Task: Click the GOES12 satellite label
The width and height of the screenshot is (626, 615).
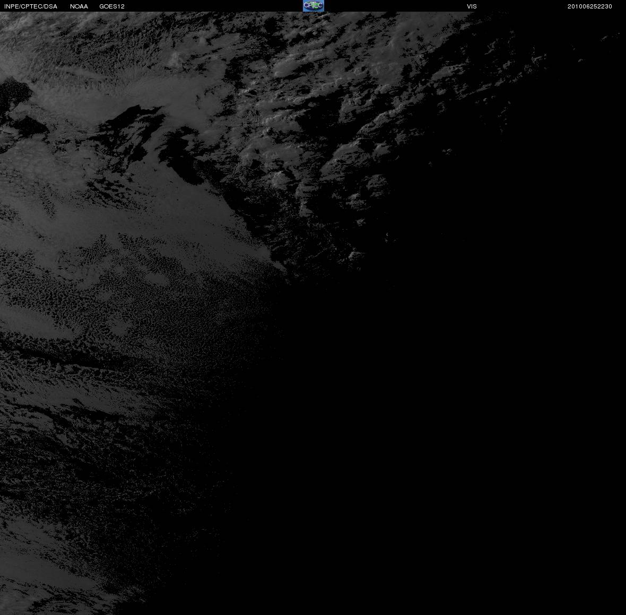Action: pyautogui.click(x=112, y=6)
